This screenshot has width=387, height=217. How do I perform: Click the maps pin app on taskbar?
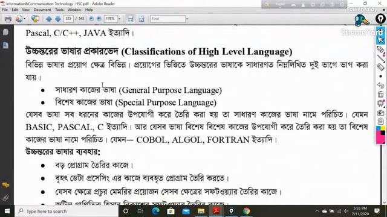click(x=231, y=211)
